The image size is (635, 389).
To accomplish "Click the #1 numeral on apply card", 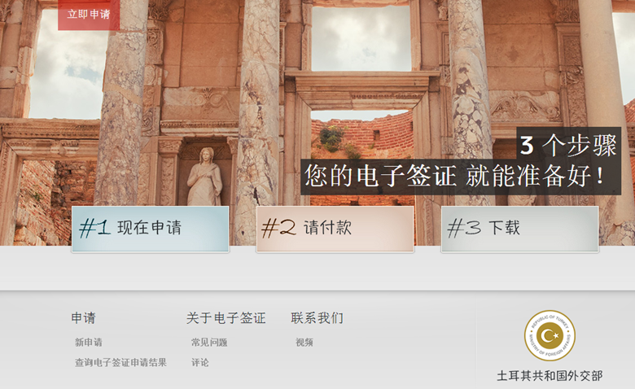I will pos(94,228).
